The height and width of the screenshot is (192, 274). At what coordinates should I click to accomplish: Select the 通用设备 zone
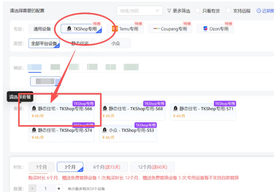point(42,29)
